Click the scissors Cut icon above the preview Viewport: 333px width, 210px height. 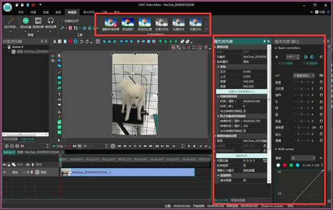pos(54,42)
